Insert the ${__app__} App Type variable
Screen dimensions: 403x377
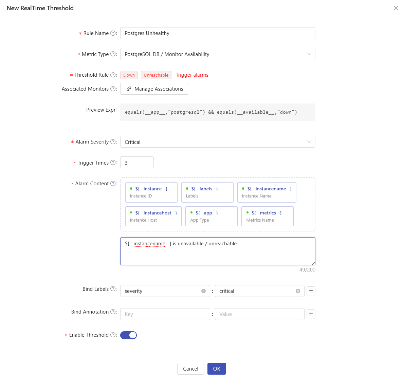[x=212, y=216]
